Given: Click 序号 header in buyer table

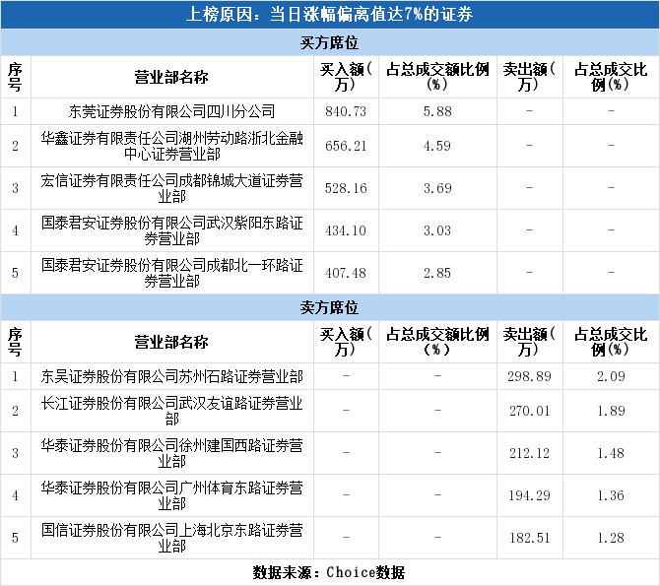Looking at the screenshot, I should point(15,77).
